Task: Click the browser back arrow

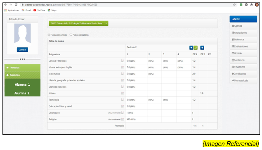Action: pyautogui.click(x=5, y=5)
